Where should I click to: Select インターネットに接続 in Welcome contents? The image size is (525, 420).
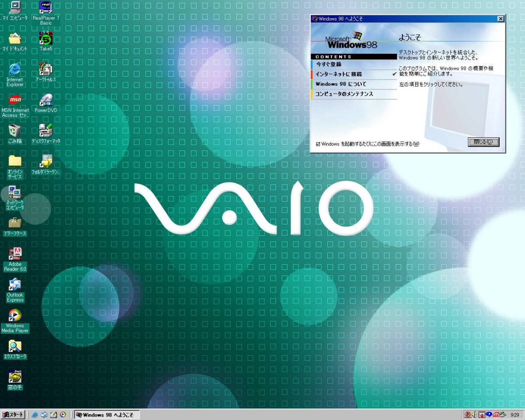click(354, 74)
